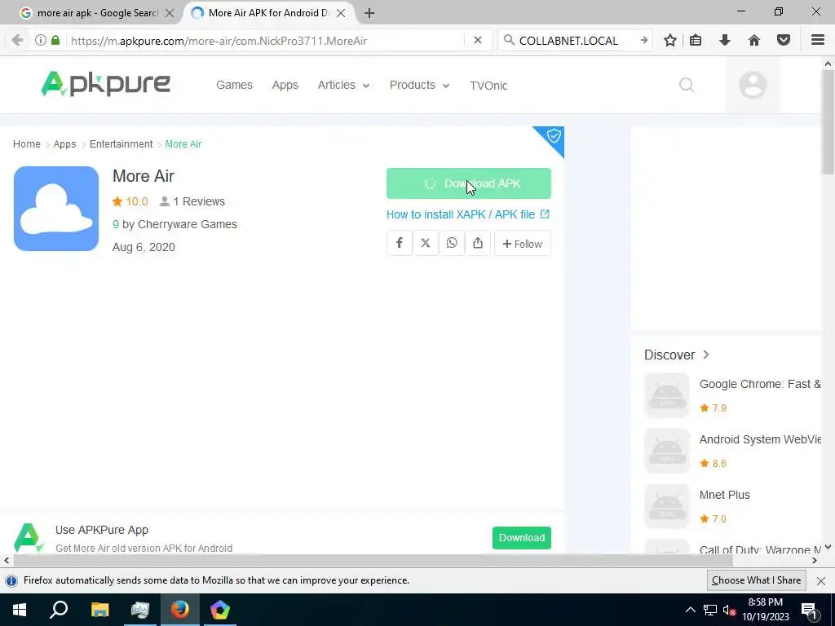This screenshot has height=626, width=835.
Task: Open Entertainment breadcrumb category
Action: coord(121,144)
